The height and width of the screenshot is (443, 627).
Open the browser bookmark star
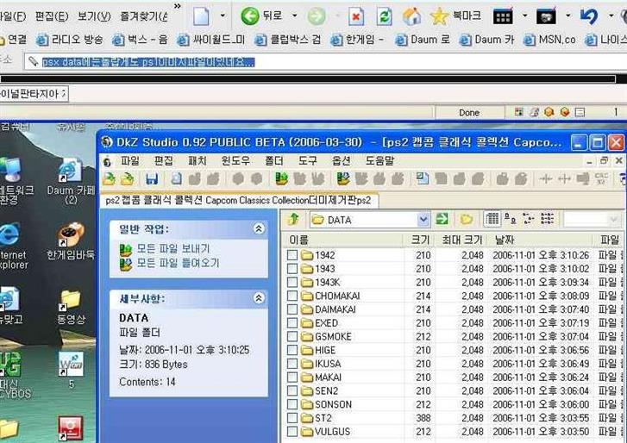click(x=439, y=16)
